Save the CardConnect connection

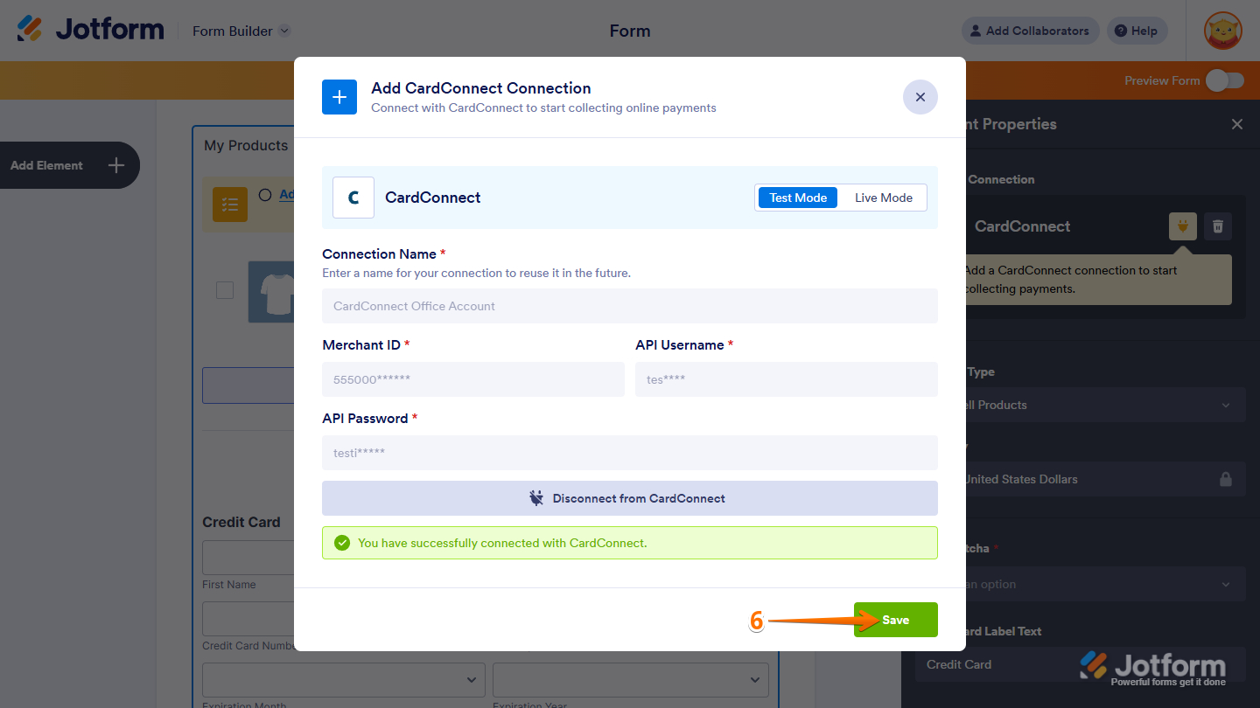point(895,619)
